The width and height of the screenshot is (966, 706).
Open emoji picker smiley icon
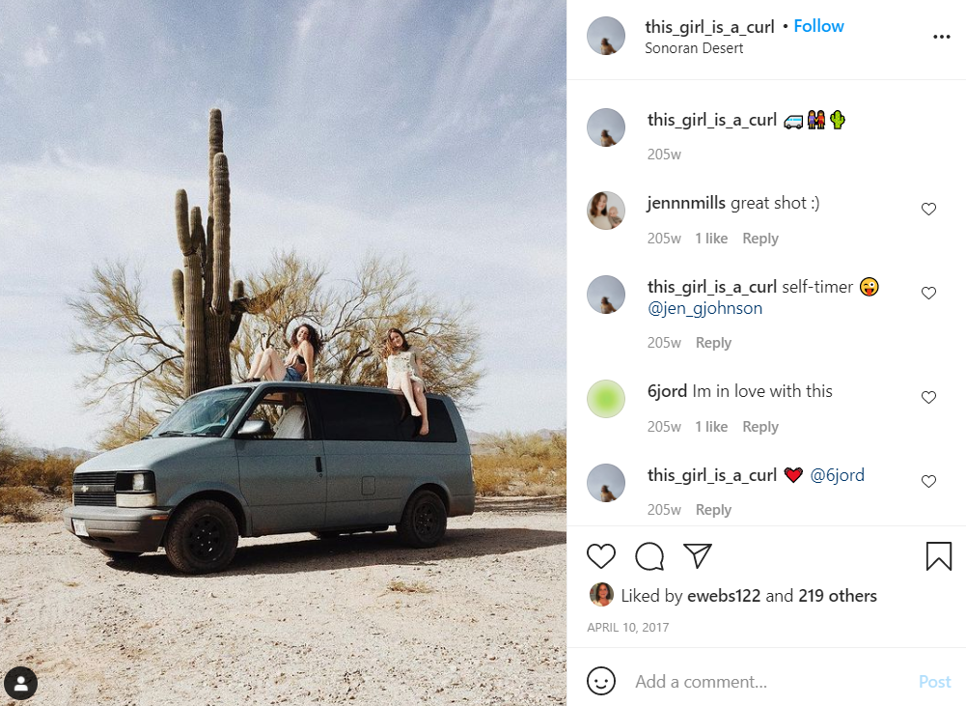pos(601,681)
